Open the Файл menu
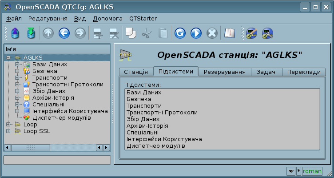This screenshot has height=178, width=334. click(x=14, y=19)
